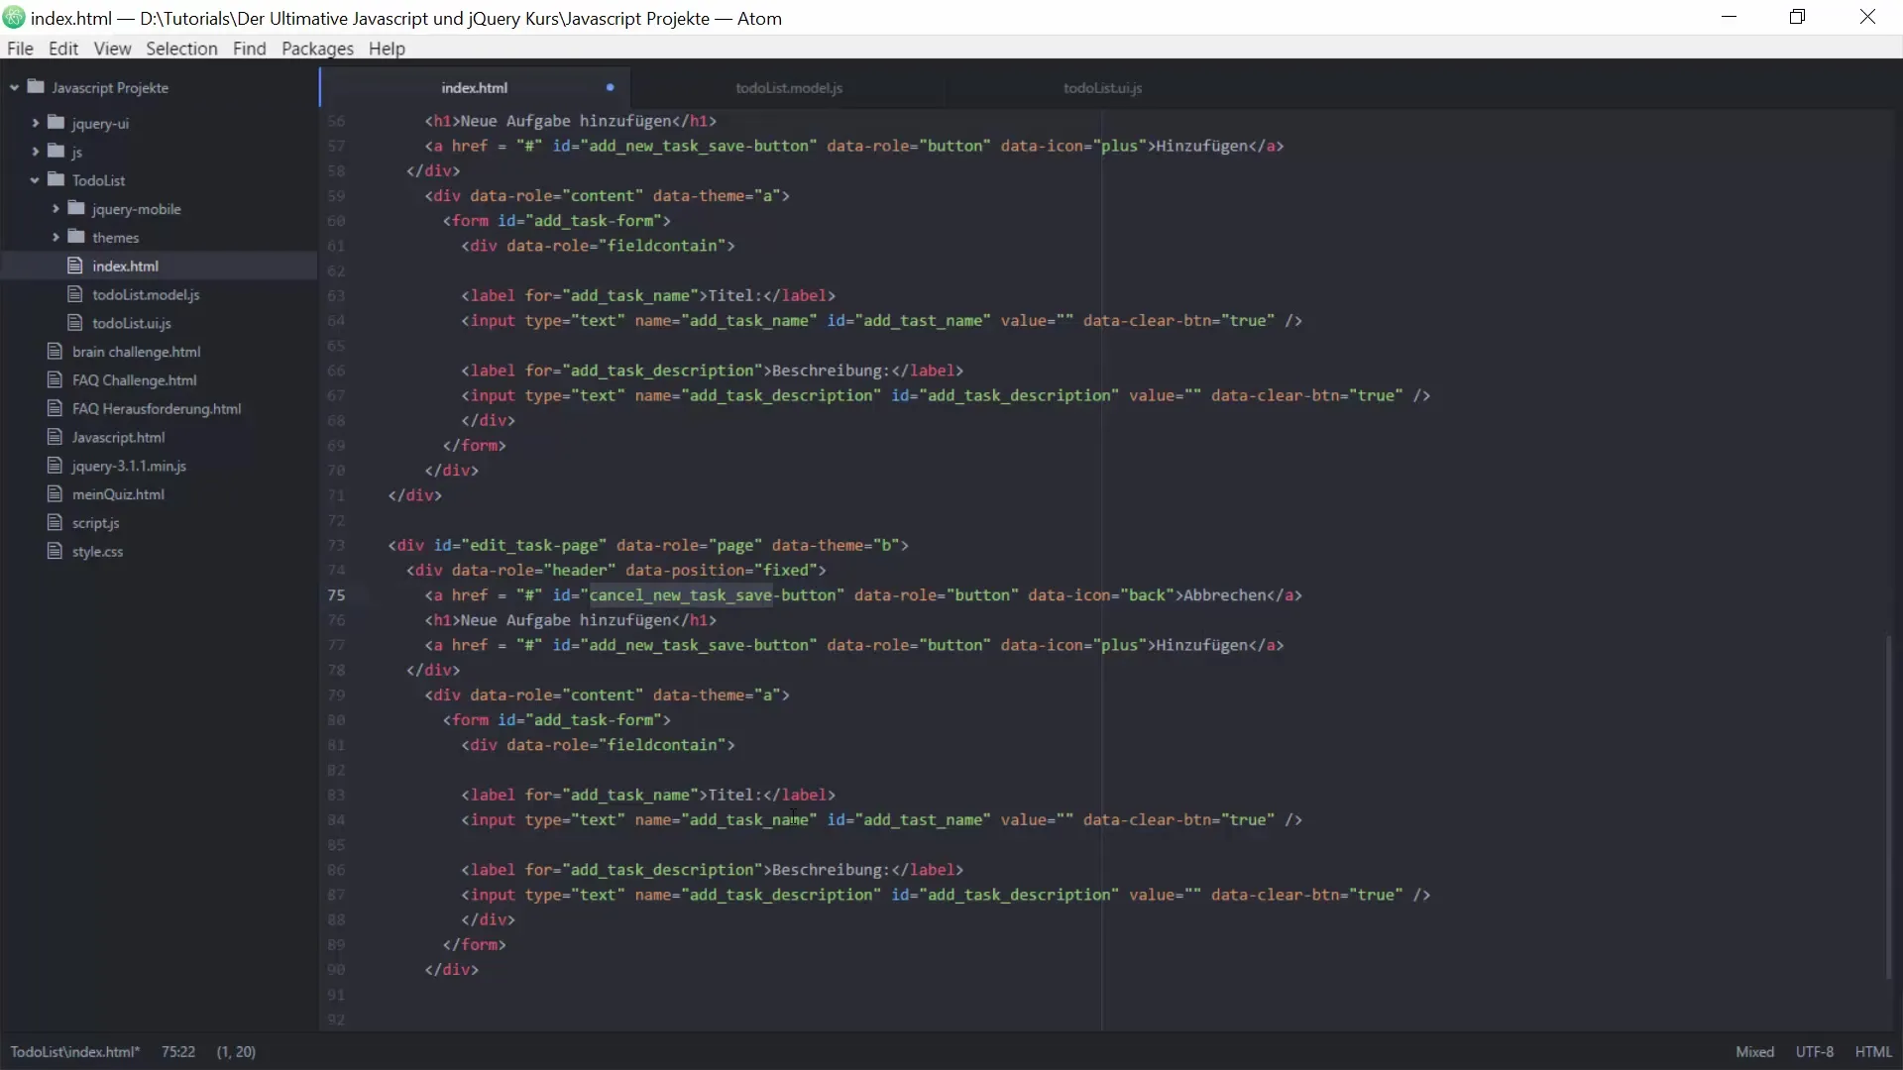Open brain challenge.html in the tree

[136, 352]
